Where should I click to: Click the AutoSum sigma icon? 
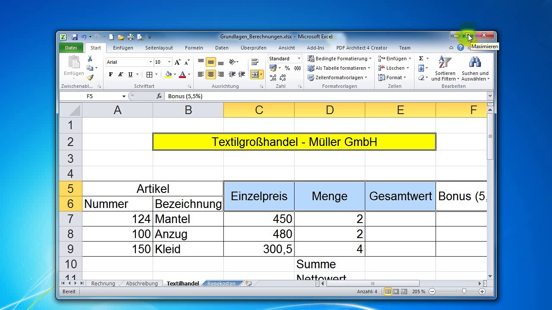[421, 59]
